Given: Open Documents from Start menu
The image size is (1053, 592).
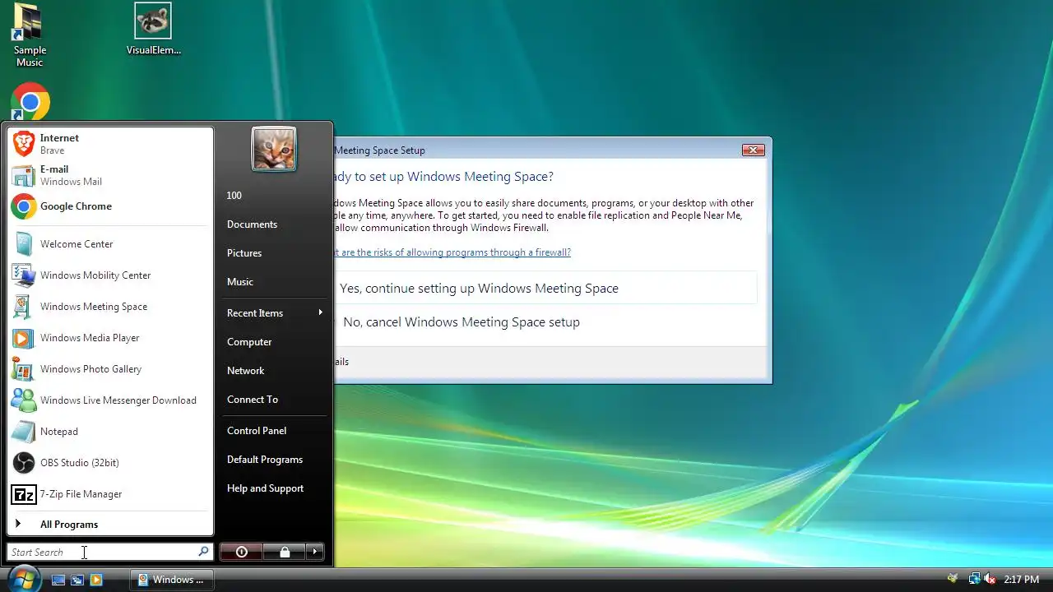Looking at the screenshot, I should click(x=274, y=224).
